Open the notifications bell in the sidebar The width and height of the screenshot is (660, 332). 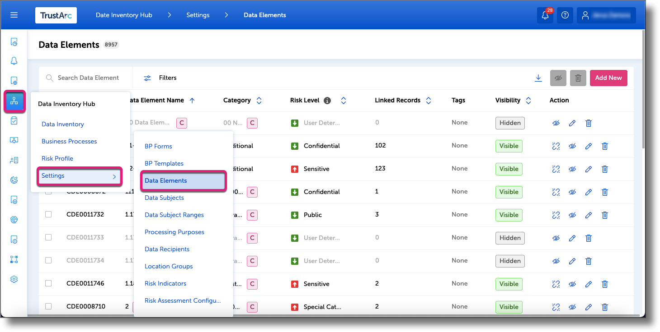click(x=14, y=60)
